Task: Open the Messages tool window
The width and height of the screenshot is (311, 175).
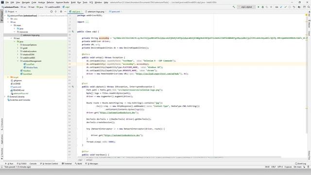Action: pyautogui.click(x=92, y=164)
